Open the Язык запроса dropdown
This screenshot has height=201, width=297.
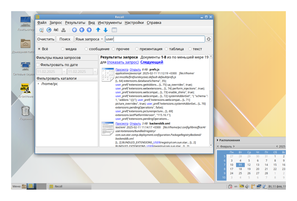[89, 39]
